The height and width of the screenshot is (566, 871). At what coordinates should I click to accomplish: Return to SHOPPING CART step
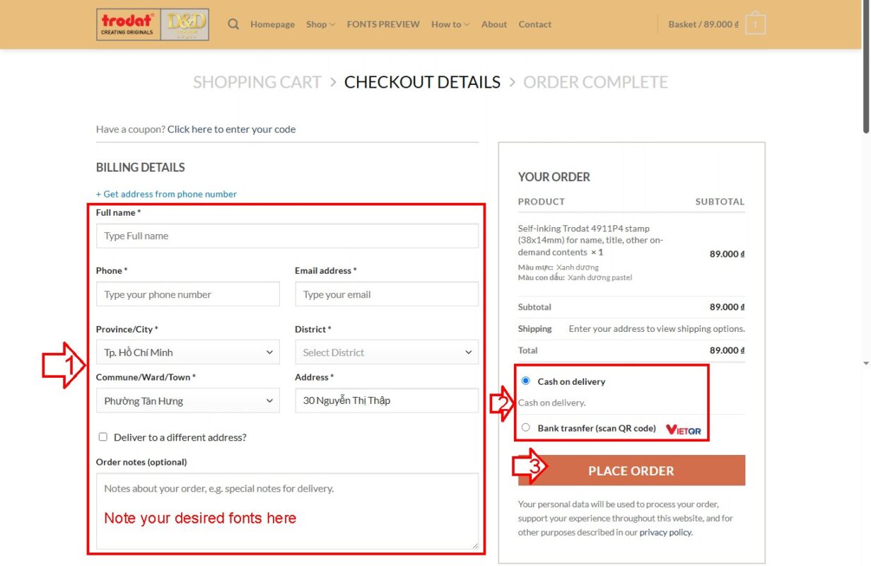click(257, 82)
